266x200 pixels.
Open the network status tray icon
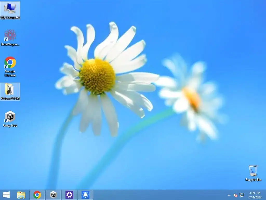(241, 195)
